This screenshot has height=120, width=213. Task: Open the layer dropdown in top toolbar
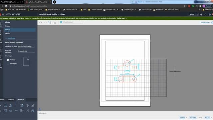click(72, 22)
